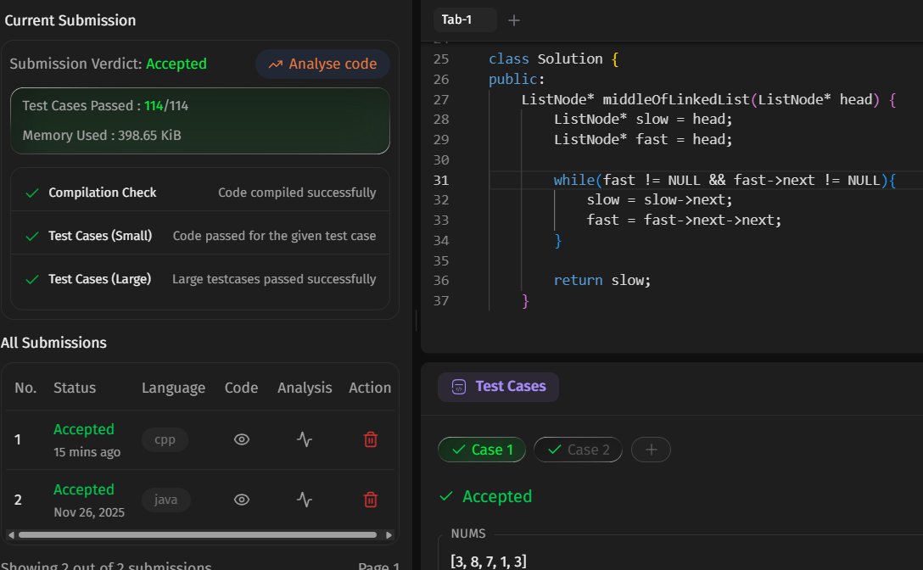This screenshot has height=570, width=923.
Task: Select Case 1 test case
Action: tap(482, 450)
